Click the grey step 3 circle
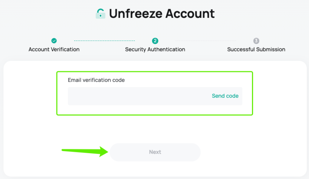This screenshot has height=179, width=309. click(256, 41)
